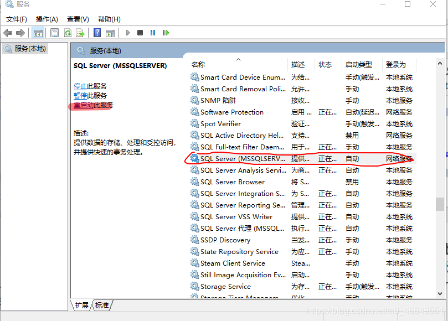
Task: Select Steam Client Service row name
Action: coord(233,263)
